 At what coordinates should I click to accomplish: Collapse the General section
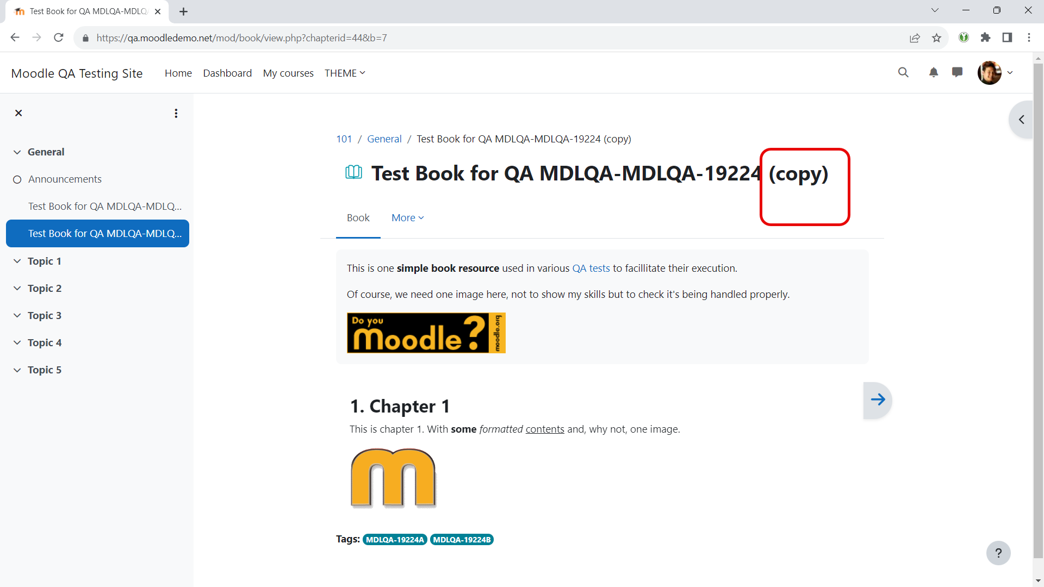(x=17, y=152)
